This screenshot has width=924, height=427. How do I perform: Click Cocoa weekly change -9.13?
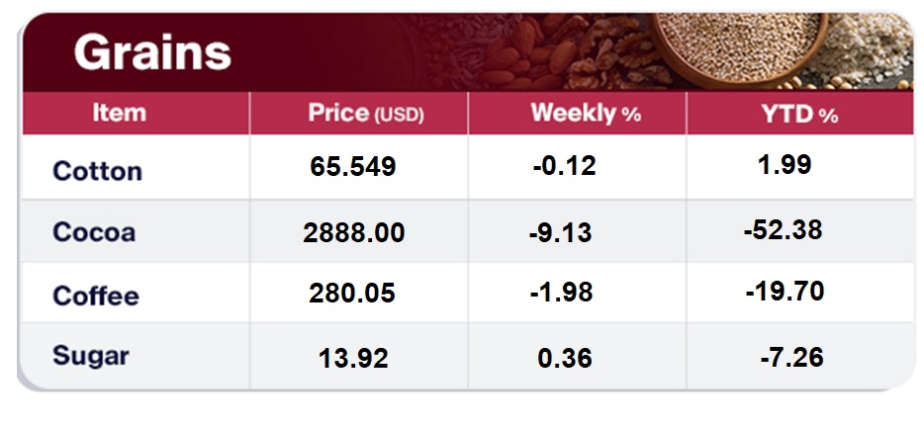point(561,233)
